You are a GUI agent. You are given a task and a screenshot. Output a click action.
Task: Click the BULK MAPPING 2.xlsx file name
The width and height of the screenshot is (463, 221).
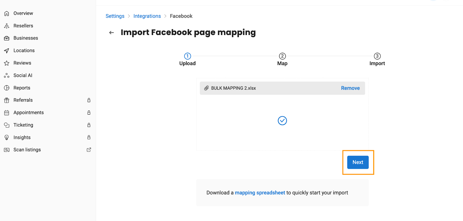(234, 88)
